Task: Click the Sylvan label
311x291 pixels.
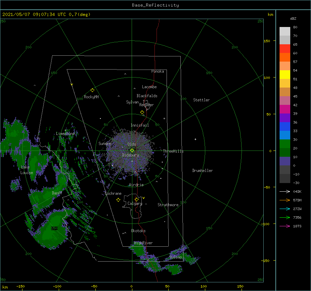Action: [x=132, y=102]
